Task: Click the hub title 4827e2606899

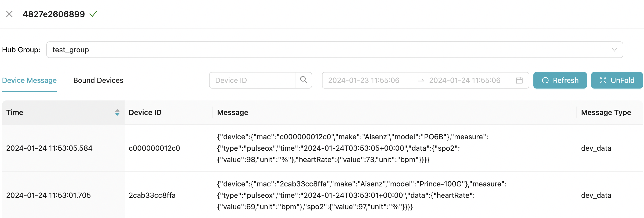Action: (54, 14)
